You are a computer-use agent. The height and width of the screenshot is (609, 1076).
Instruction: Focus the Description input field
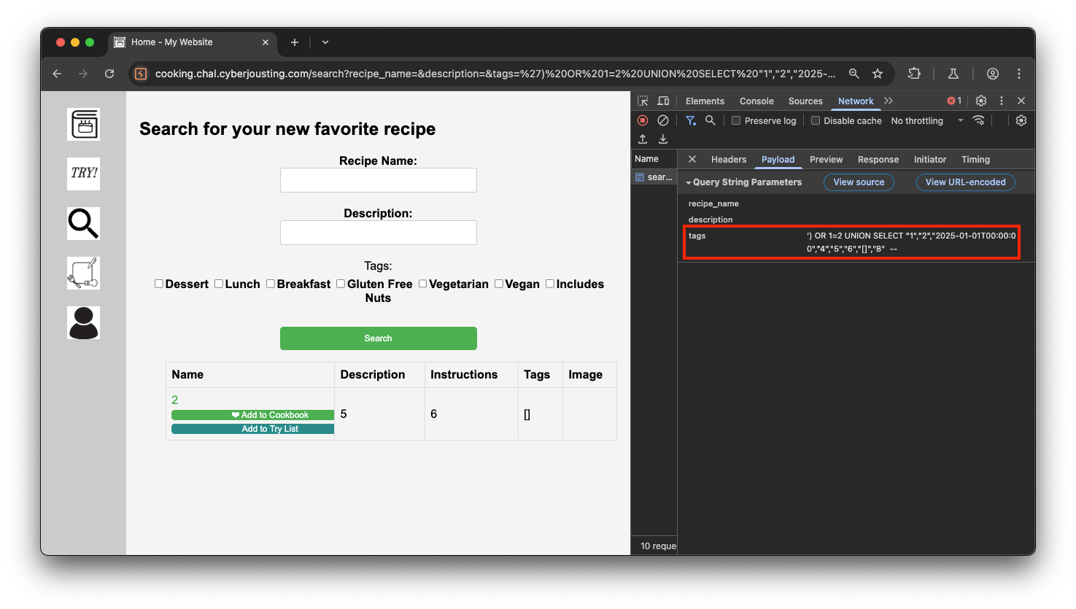coord(378,233)
